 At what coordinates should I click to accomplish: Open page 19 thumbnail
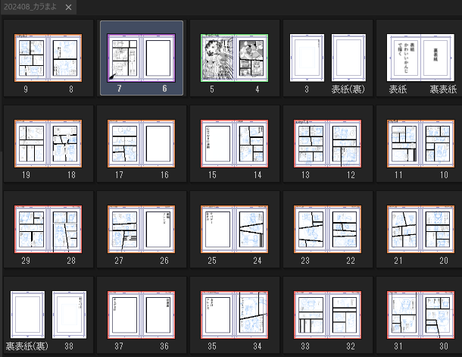(31, 143)
